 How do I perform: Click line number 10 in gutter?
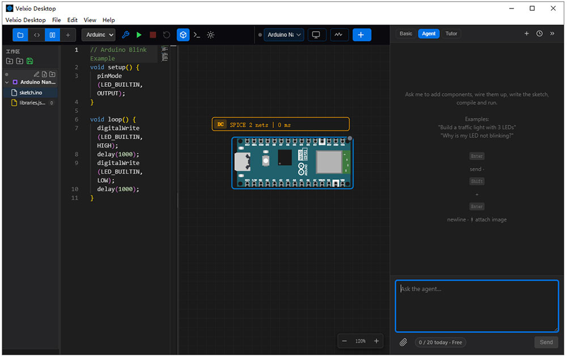click(75, 189)
